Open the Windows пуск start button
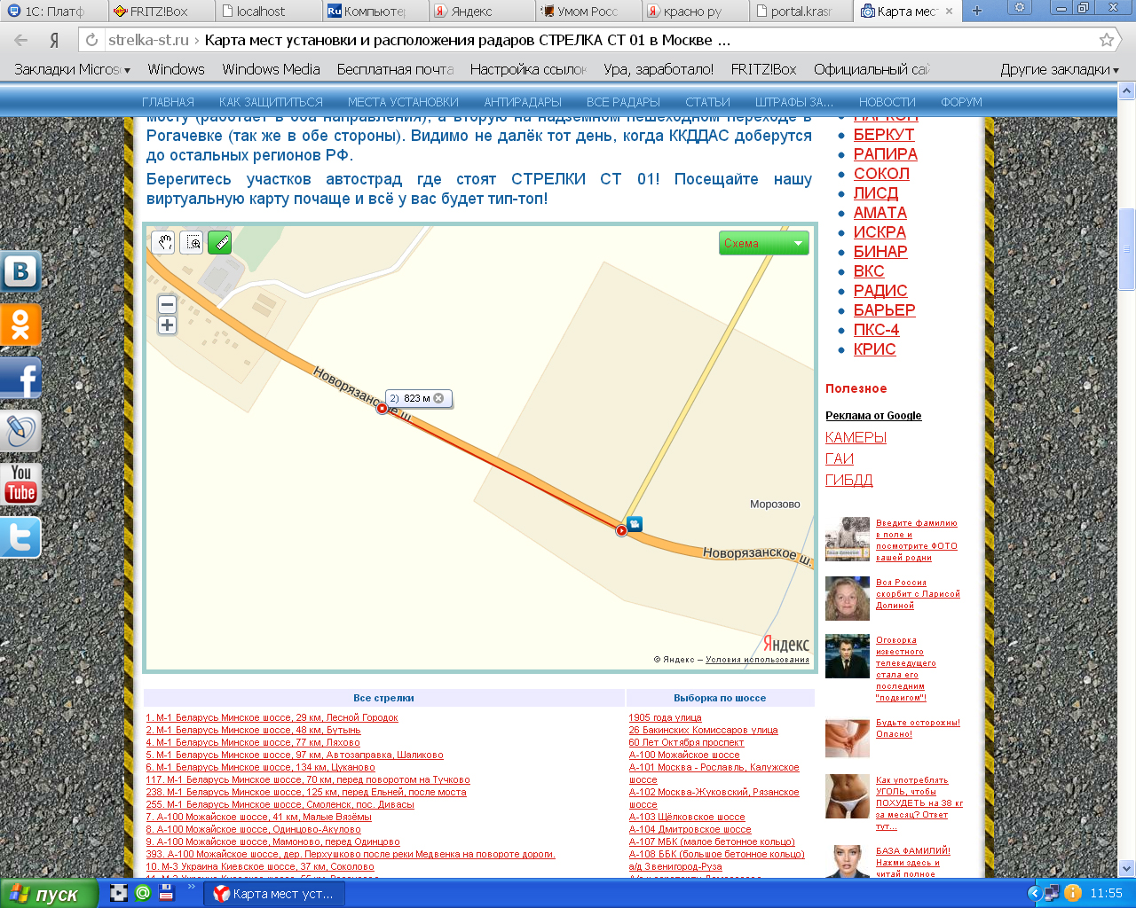This screenshot has height=908, width=1136. point(50,894)
